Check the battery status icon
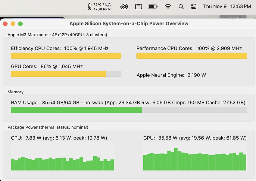 tap(153, 7)
